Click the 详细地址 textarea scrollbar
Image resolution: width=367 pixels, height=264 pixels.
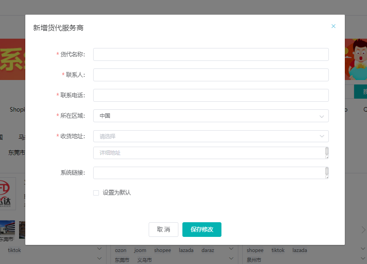(x=327, y=151)
